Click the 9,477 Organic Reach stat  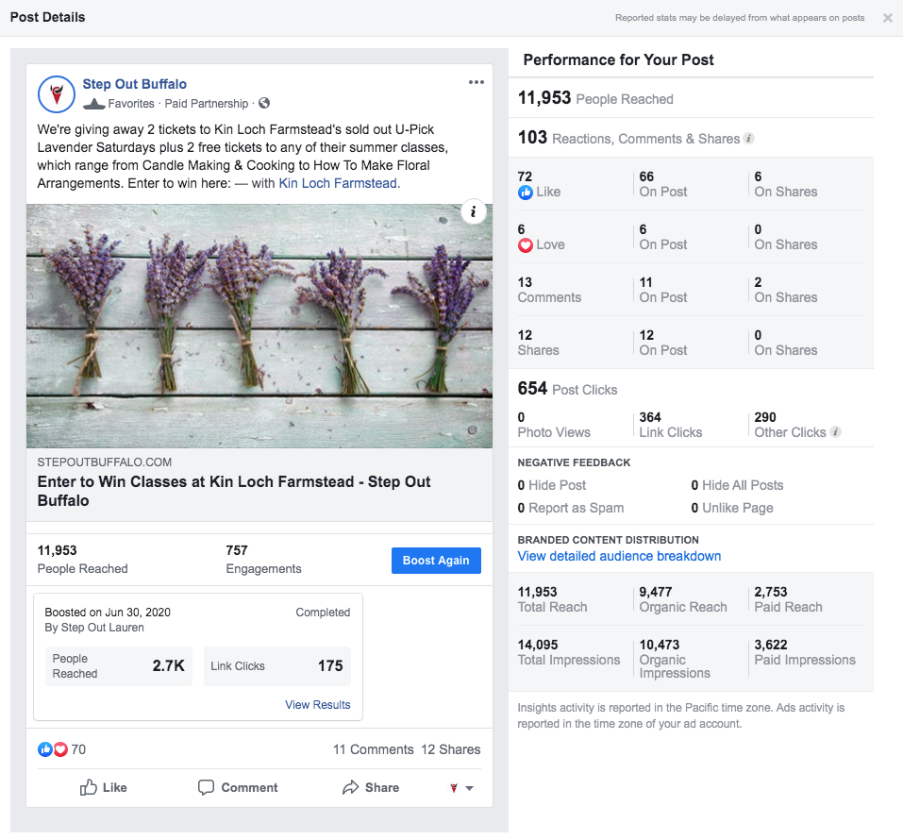(x=683, y=599)
